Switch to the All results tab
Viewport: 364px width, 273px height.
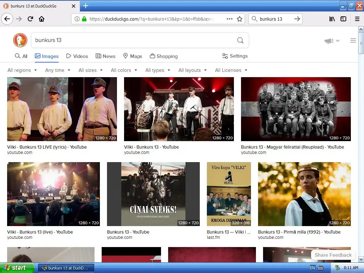[21, 56]
